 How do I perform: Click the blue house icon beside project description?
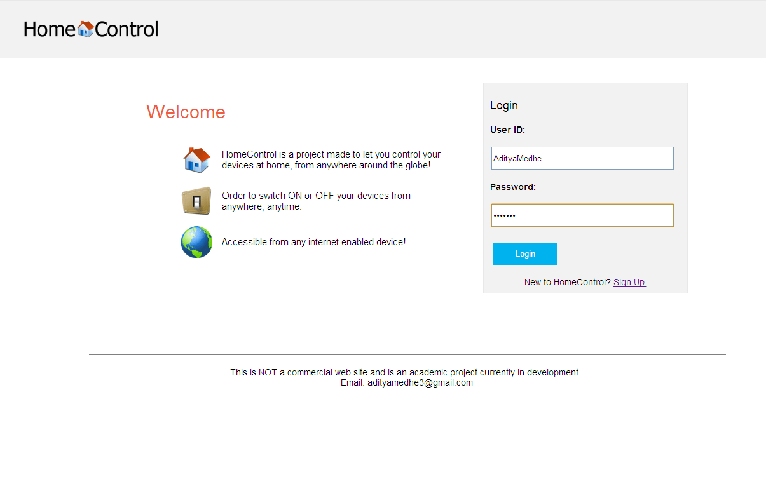click(x=196, y=160)
